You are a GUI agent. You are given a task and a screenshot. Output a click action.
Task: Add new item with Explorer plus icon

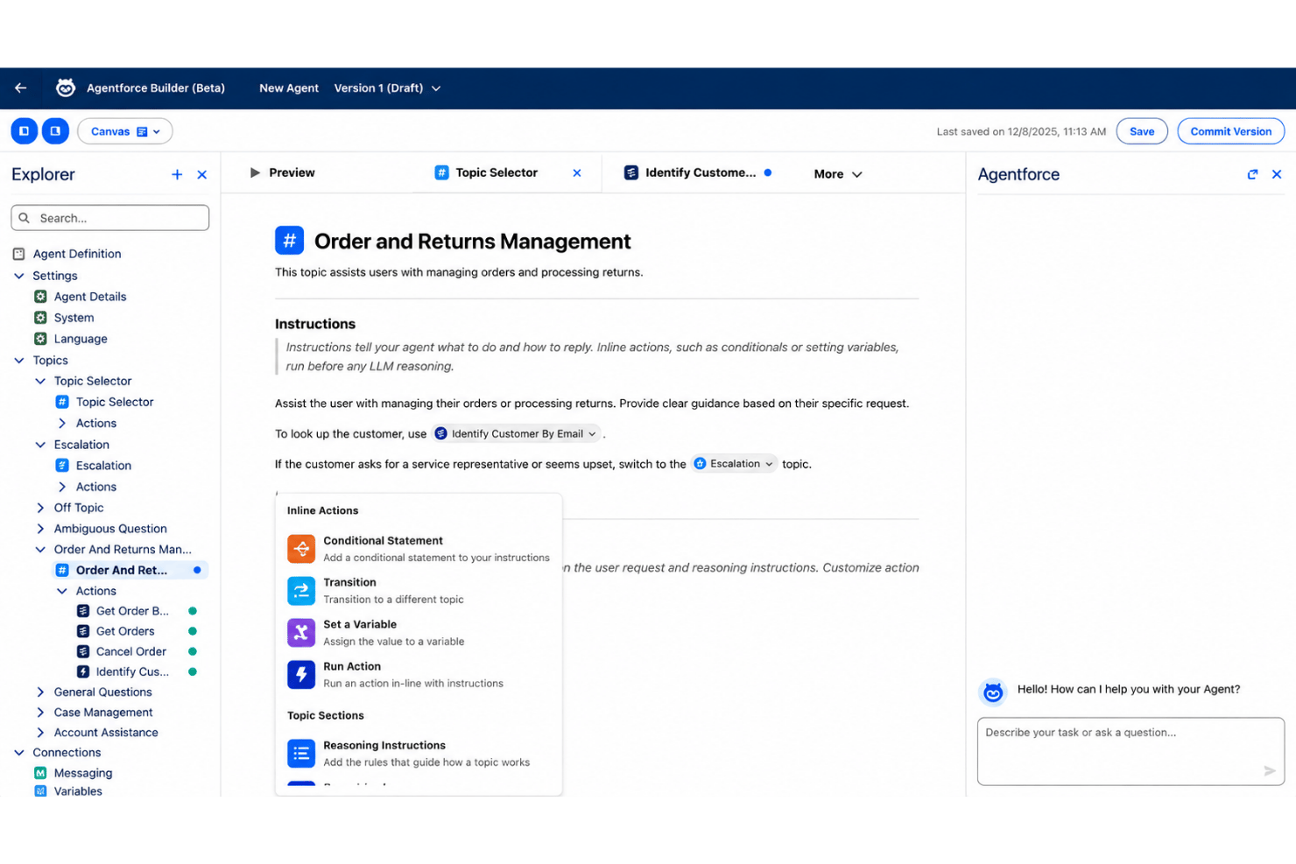coord(177,174)
